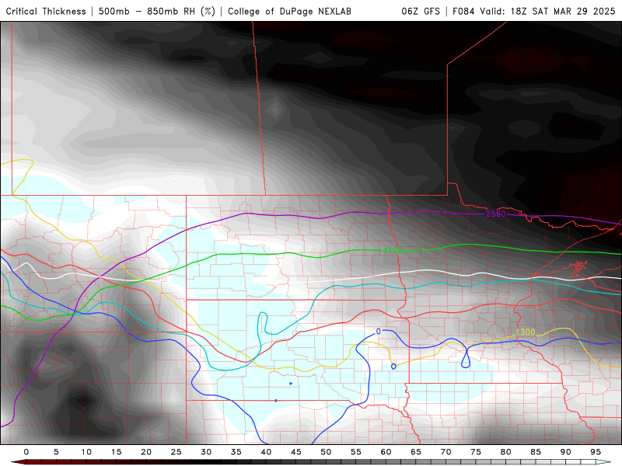Click the colorbar tick label '55'

pos(356,452)
